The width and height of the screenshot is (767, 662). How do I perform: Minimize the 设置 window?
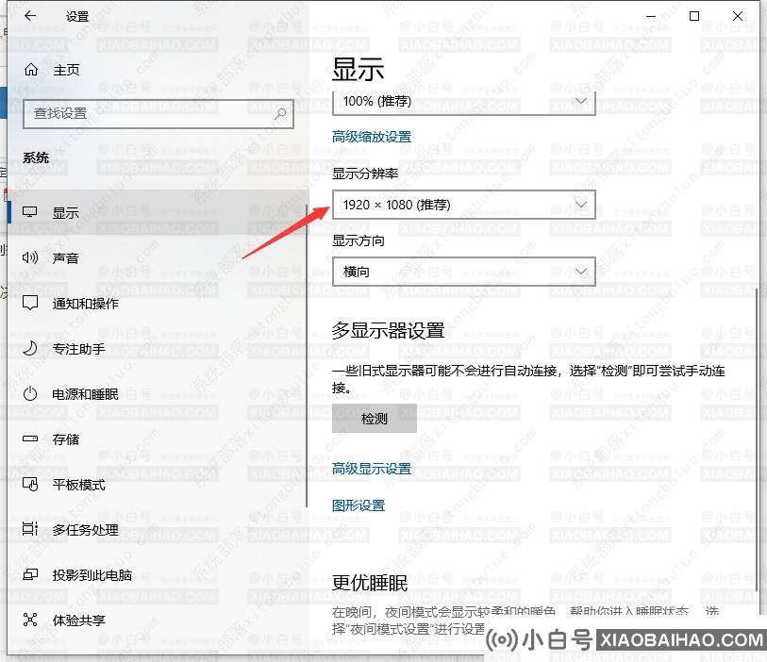tap(651, 16)
